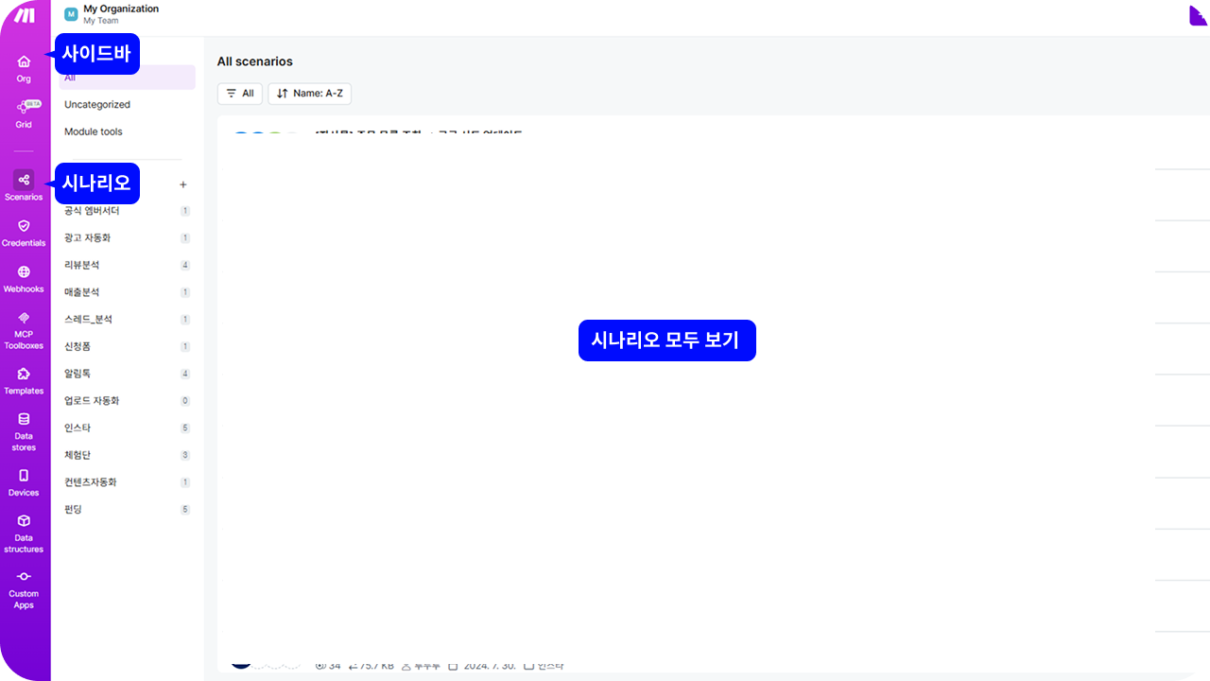Open the Data structures cube icon

pos(24,521)
